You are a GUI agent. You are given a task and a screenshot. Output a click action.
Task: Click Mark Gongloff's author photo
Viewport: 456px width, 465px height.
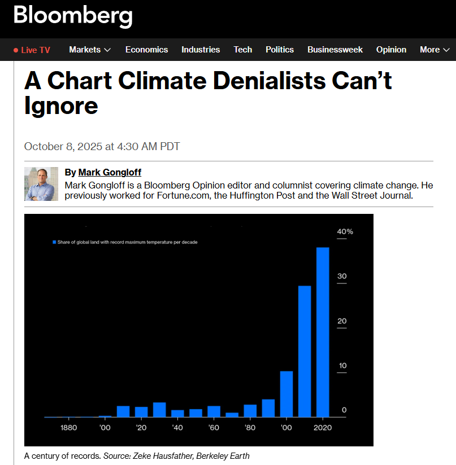pos(41,184)
